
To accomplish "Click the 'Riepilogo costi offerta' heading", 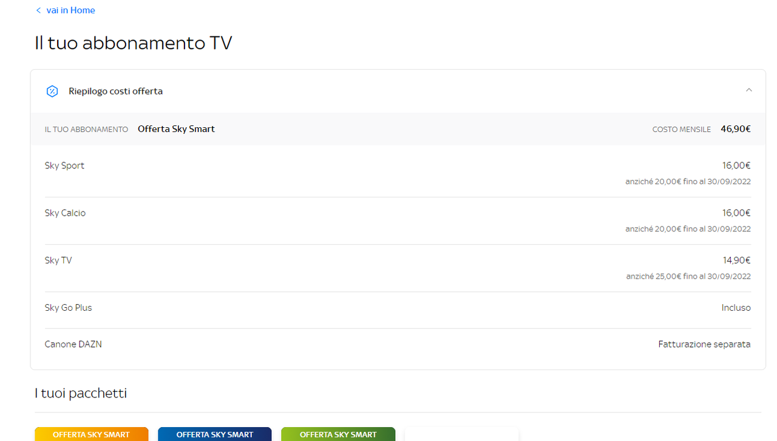I will (x=115, y=91).
